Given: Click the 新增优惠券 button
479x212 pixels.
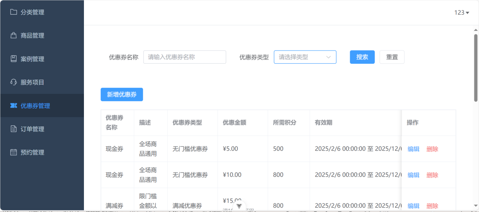Looking at the screenshot, I should (x=122, y=94).
